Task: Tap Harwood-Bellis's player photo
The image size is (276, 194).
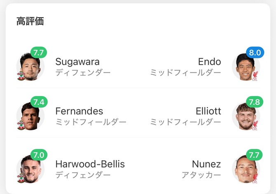Action: click(x=30, y=169)
